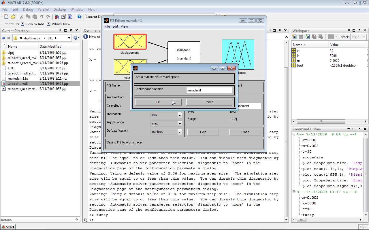Image resolution: width=369 pixels, height=230 pixels.
Task: Open selected variable in Workspace toolbar
Action: pyautogui.click(x=301, y=37)
